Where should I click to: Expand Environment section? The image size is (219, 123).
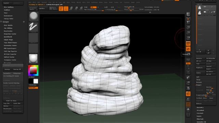click(x=8, y=16)
